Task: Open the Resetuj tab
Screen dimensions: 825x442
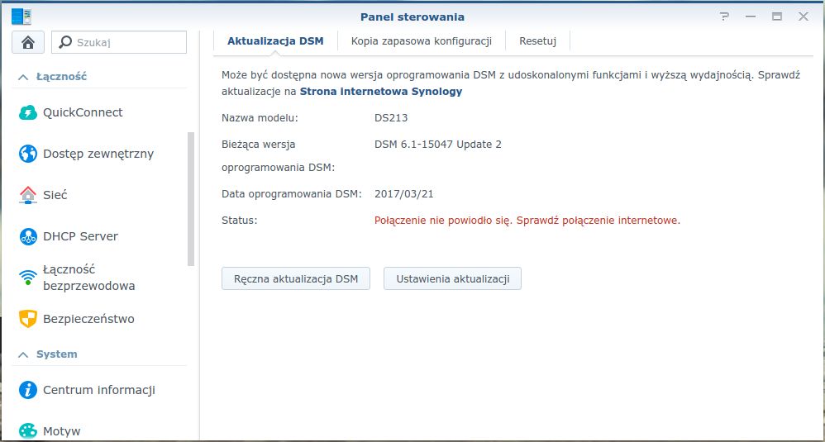Action: (537, 40)
